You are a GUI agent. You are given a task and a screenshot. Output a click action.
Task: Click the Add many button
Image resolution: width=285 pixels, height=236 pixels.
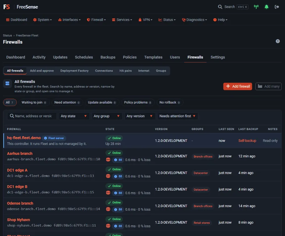[x=268, y=86]
